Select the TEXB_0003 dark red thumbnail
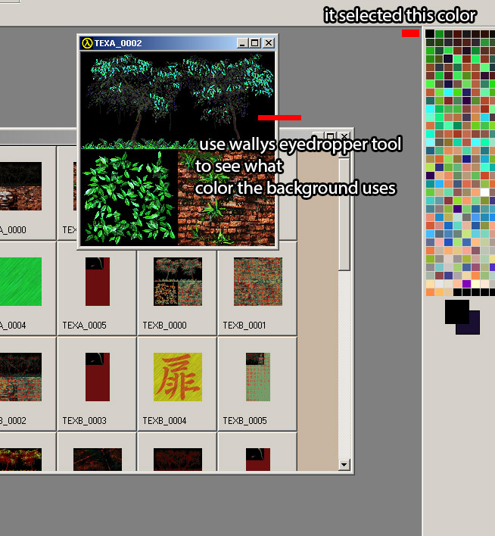Screen dimensions: 495x536 (98, 377)
